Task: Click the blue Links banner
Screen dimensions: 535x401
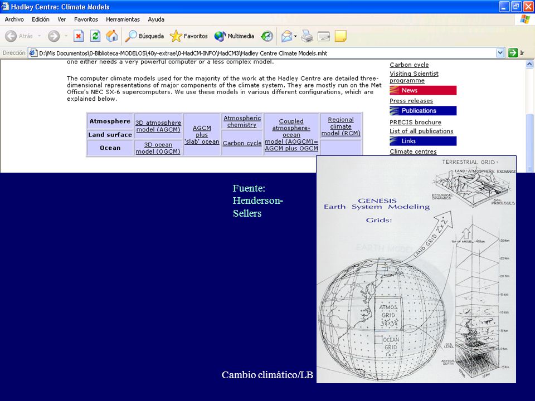Action: tap(423, 141)
